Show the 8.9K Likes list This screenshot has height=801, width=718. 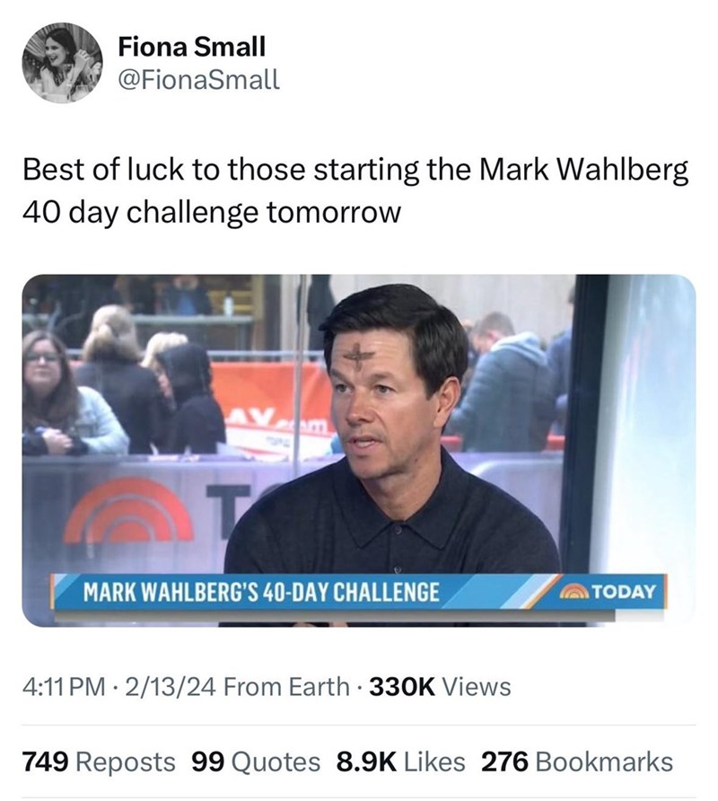point(400,761)
